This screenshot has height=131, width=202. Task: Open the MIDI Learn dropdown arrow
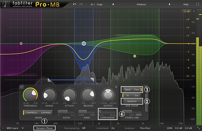click(23, 128)
